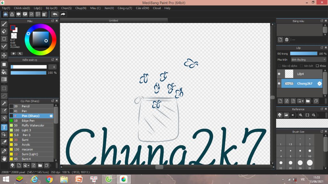Click the speech bubble icon in toolbar
Screen dimensions: 328x184
[x=18, y=14]
